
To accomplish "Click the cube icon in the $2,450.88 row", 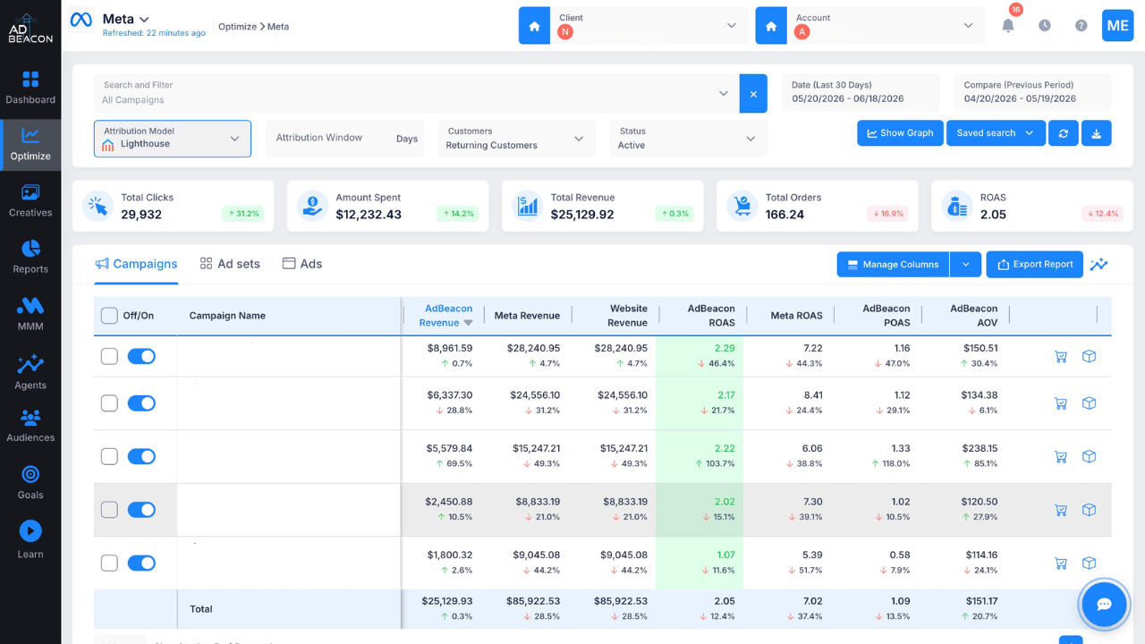I will [x=1089, y=510].
